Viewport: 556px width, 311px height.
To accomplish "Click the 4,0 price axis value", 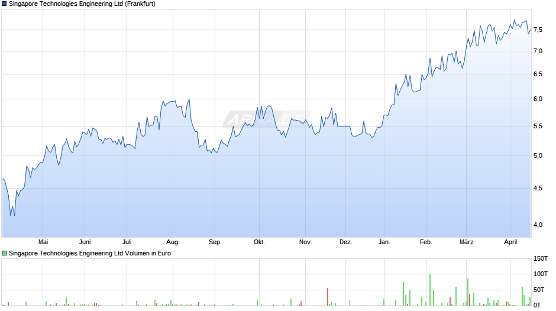I will click(538, 225).
